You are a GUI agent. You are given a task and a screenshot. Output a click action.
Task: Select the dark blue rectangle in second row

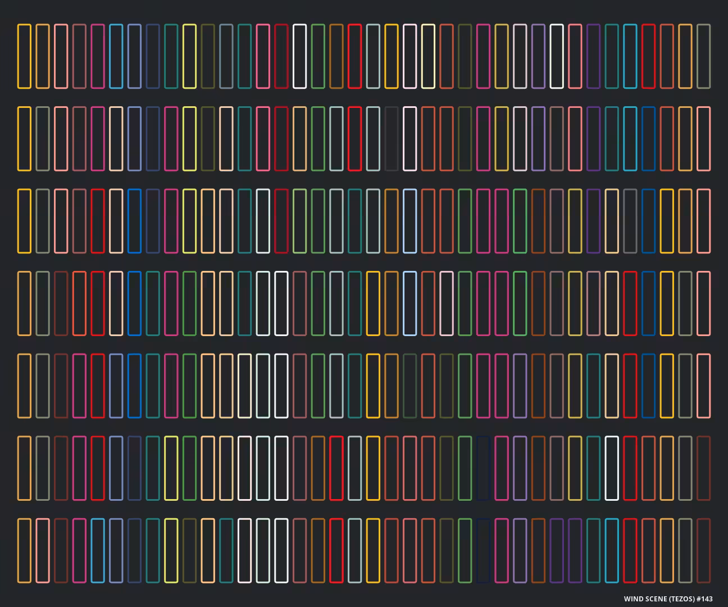[x=649, y=139]
